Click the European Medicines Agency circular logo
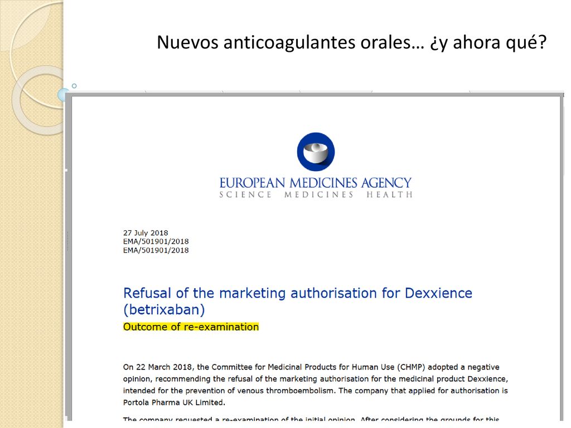 (x=316, y=152)
